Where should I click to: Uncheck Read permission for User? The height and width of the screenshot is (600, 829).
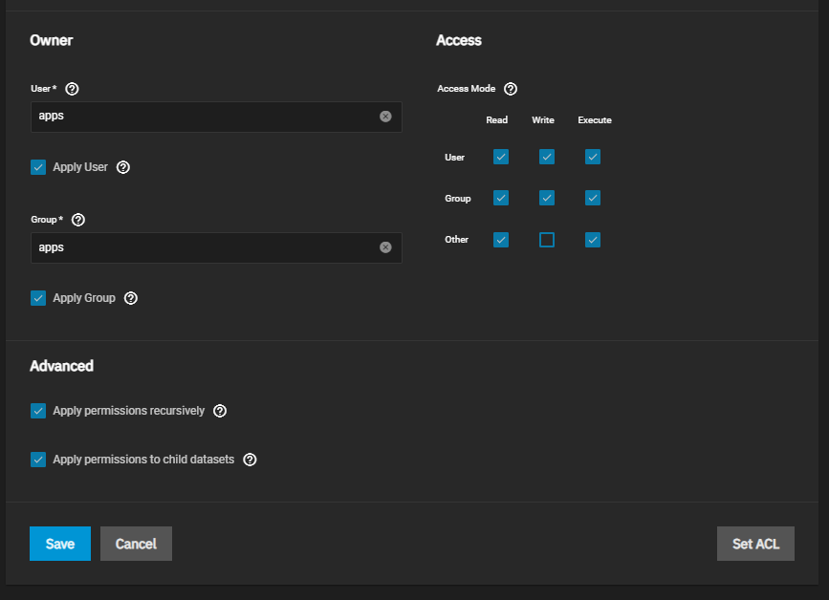pos(501,157)
